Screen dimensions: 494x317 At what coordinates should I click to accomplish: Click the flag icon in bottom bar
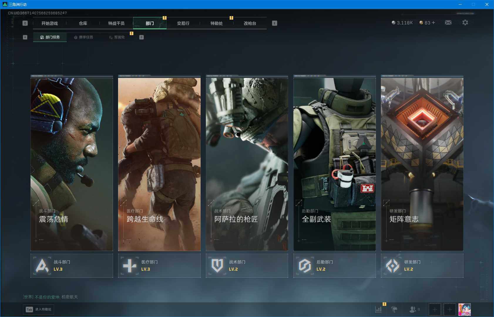point(394,309)
